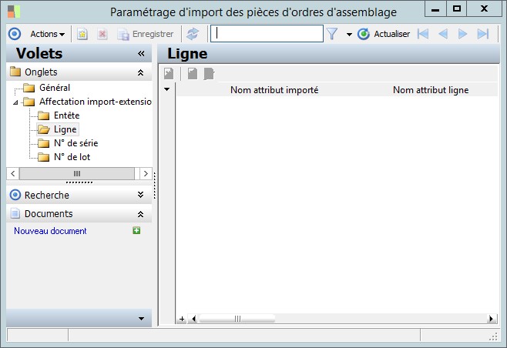Collapse the Onglets section
The width and height of the screenshot is (507, 348).
click(140, 72)
